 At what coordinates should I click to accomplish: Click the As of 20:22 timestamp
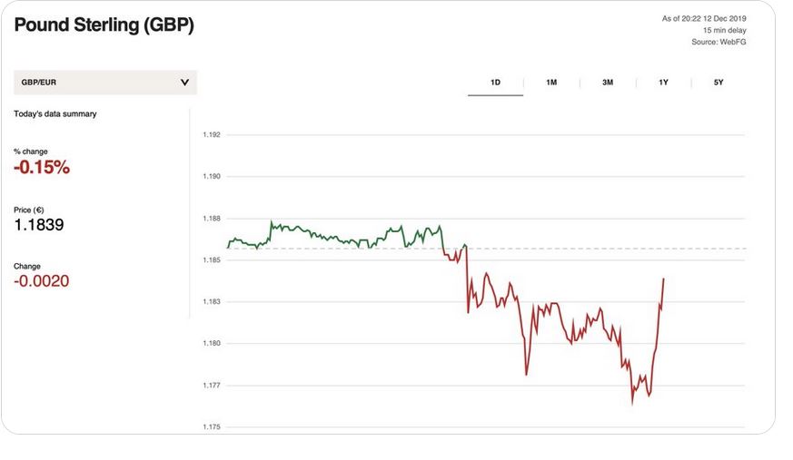(704, 18)
